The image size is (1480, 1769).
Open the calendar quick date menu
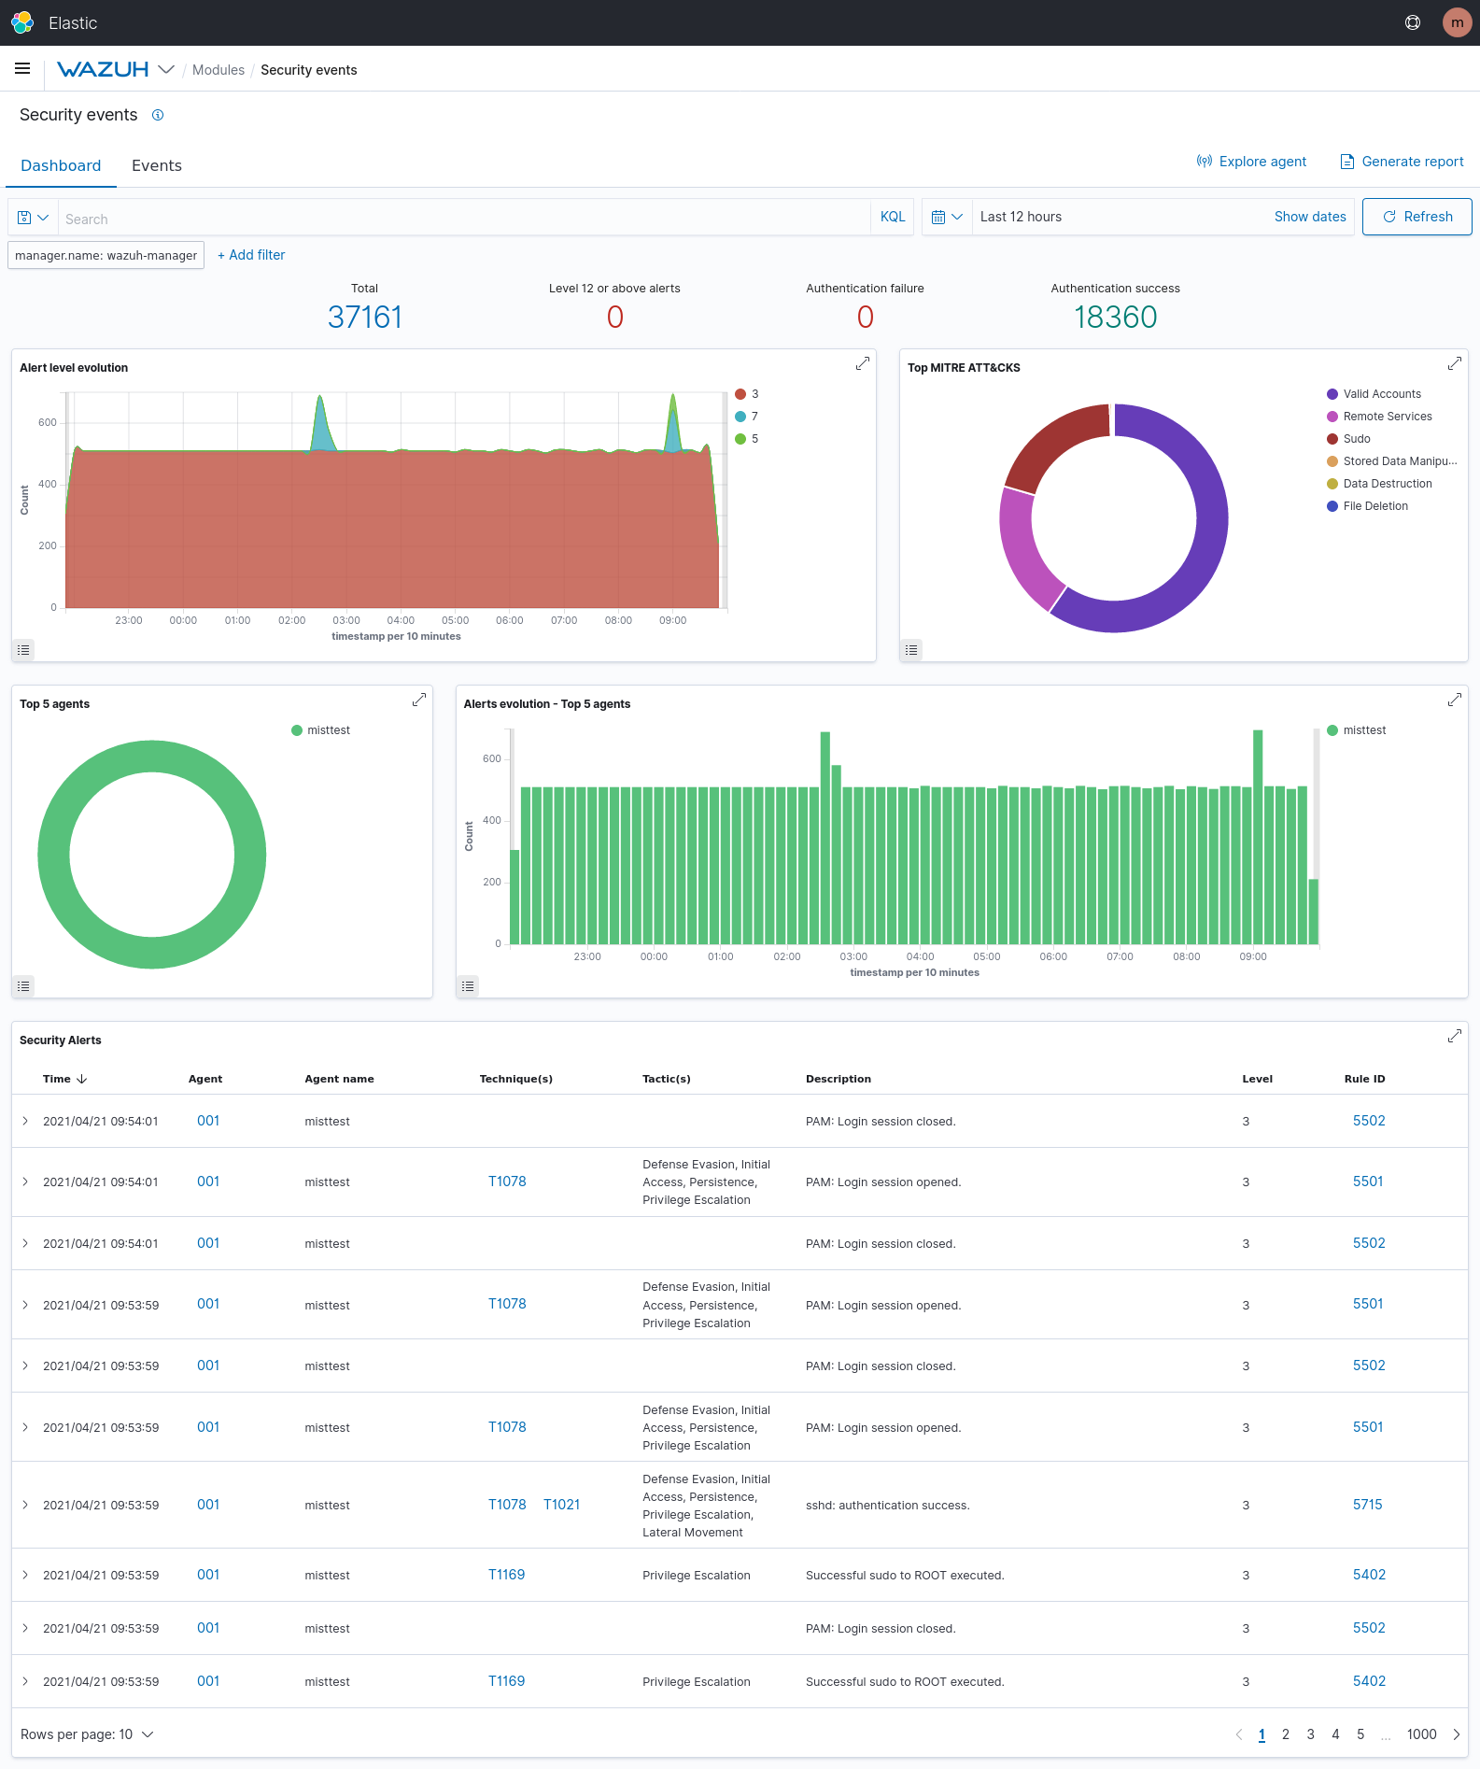click(947, 217)
